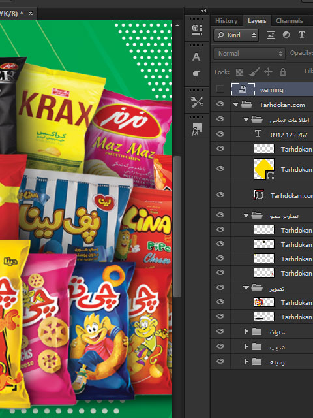Filter layers by type layers icon
This screenshot has height=418, width=313.
(x=301, y=35)
